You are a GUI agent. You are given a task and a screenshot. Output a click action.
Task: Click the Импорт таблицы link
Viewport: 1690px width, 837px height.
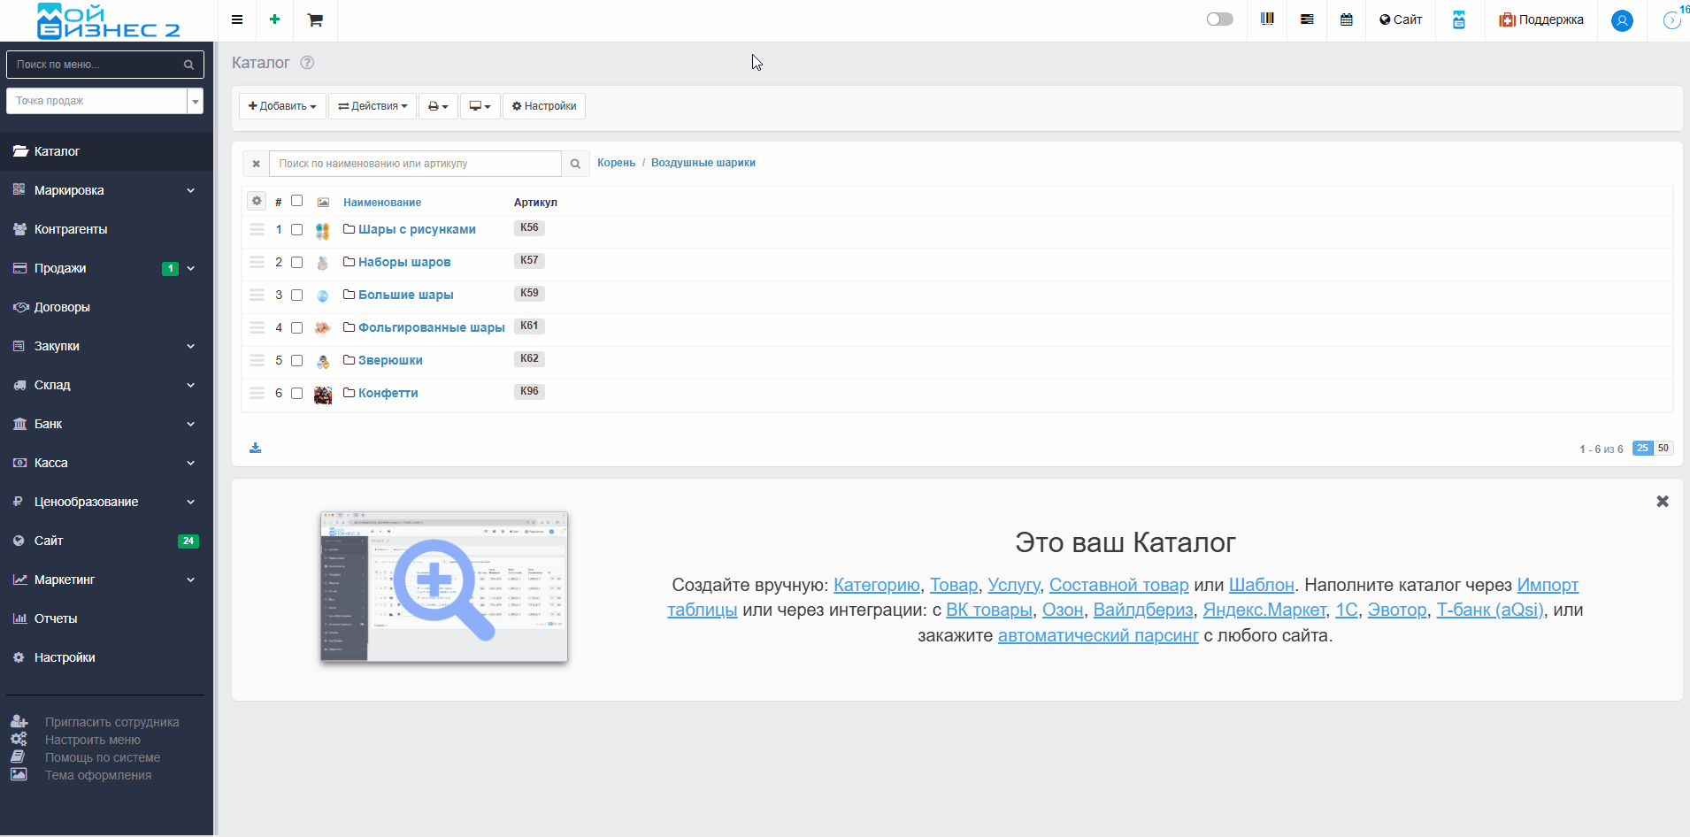coord(1547,585)
